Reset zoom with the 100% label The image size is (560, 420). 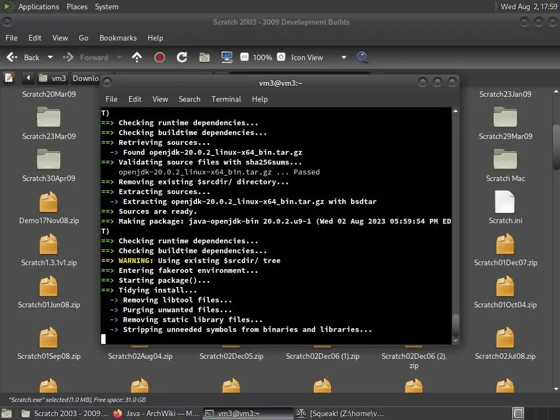tap(262, 57)
